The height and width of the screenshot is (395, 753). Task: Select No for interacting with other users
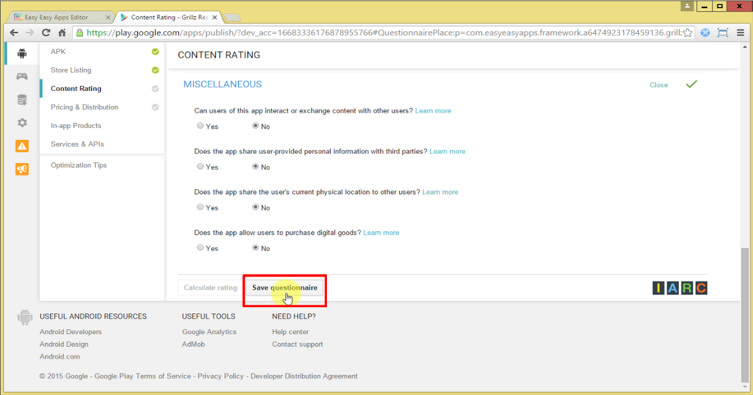(x=255, y=126)
